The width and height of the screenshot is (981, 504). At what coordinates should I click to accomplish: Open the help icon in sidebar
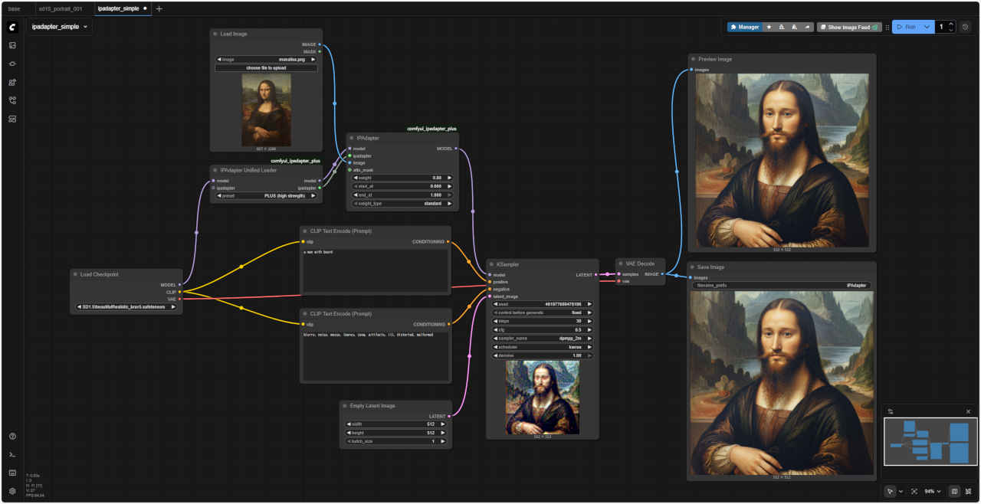pyautogui.click(x=12, y=436)
